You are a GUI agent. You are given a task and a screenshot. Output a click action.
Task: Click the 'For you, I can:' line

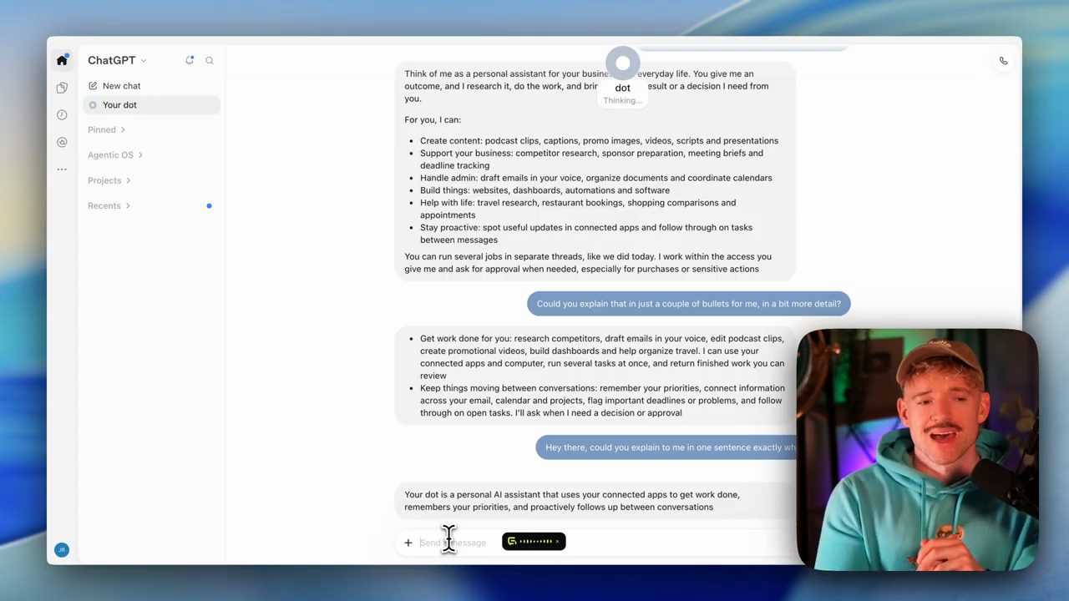[433, 120]
